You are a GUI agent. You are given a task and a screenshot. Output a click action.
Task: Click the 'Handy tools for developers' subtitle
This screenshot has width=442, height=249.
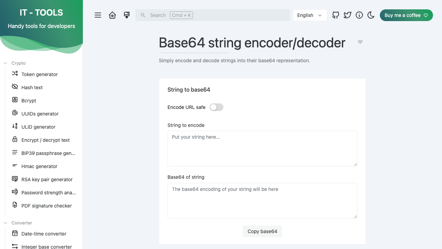pyautogui.click(x=41, y=26)
